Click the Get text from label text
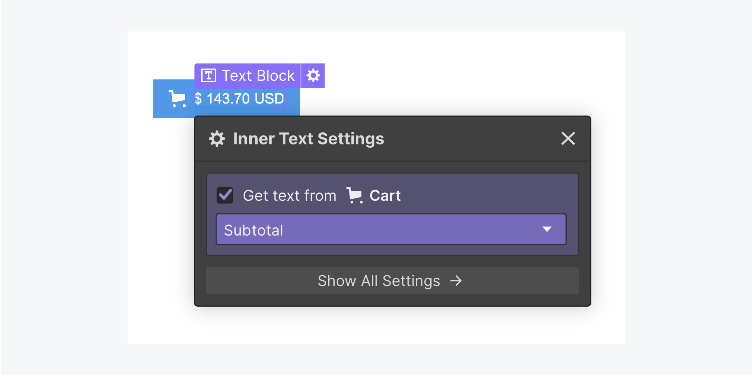The height and width of the screenshot is (376, 752). (290, 195)
